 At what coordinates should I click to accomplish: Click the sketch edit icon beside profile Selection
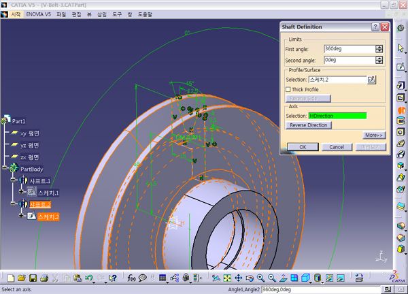click(371, 80)
